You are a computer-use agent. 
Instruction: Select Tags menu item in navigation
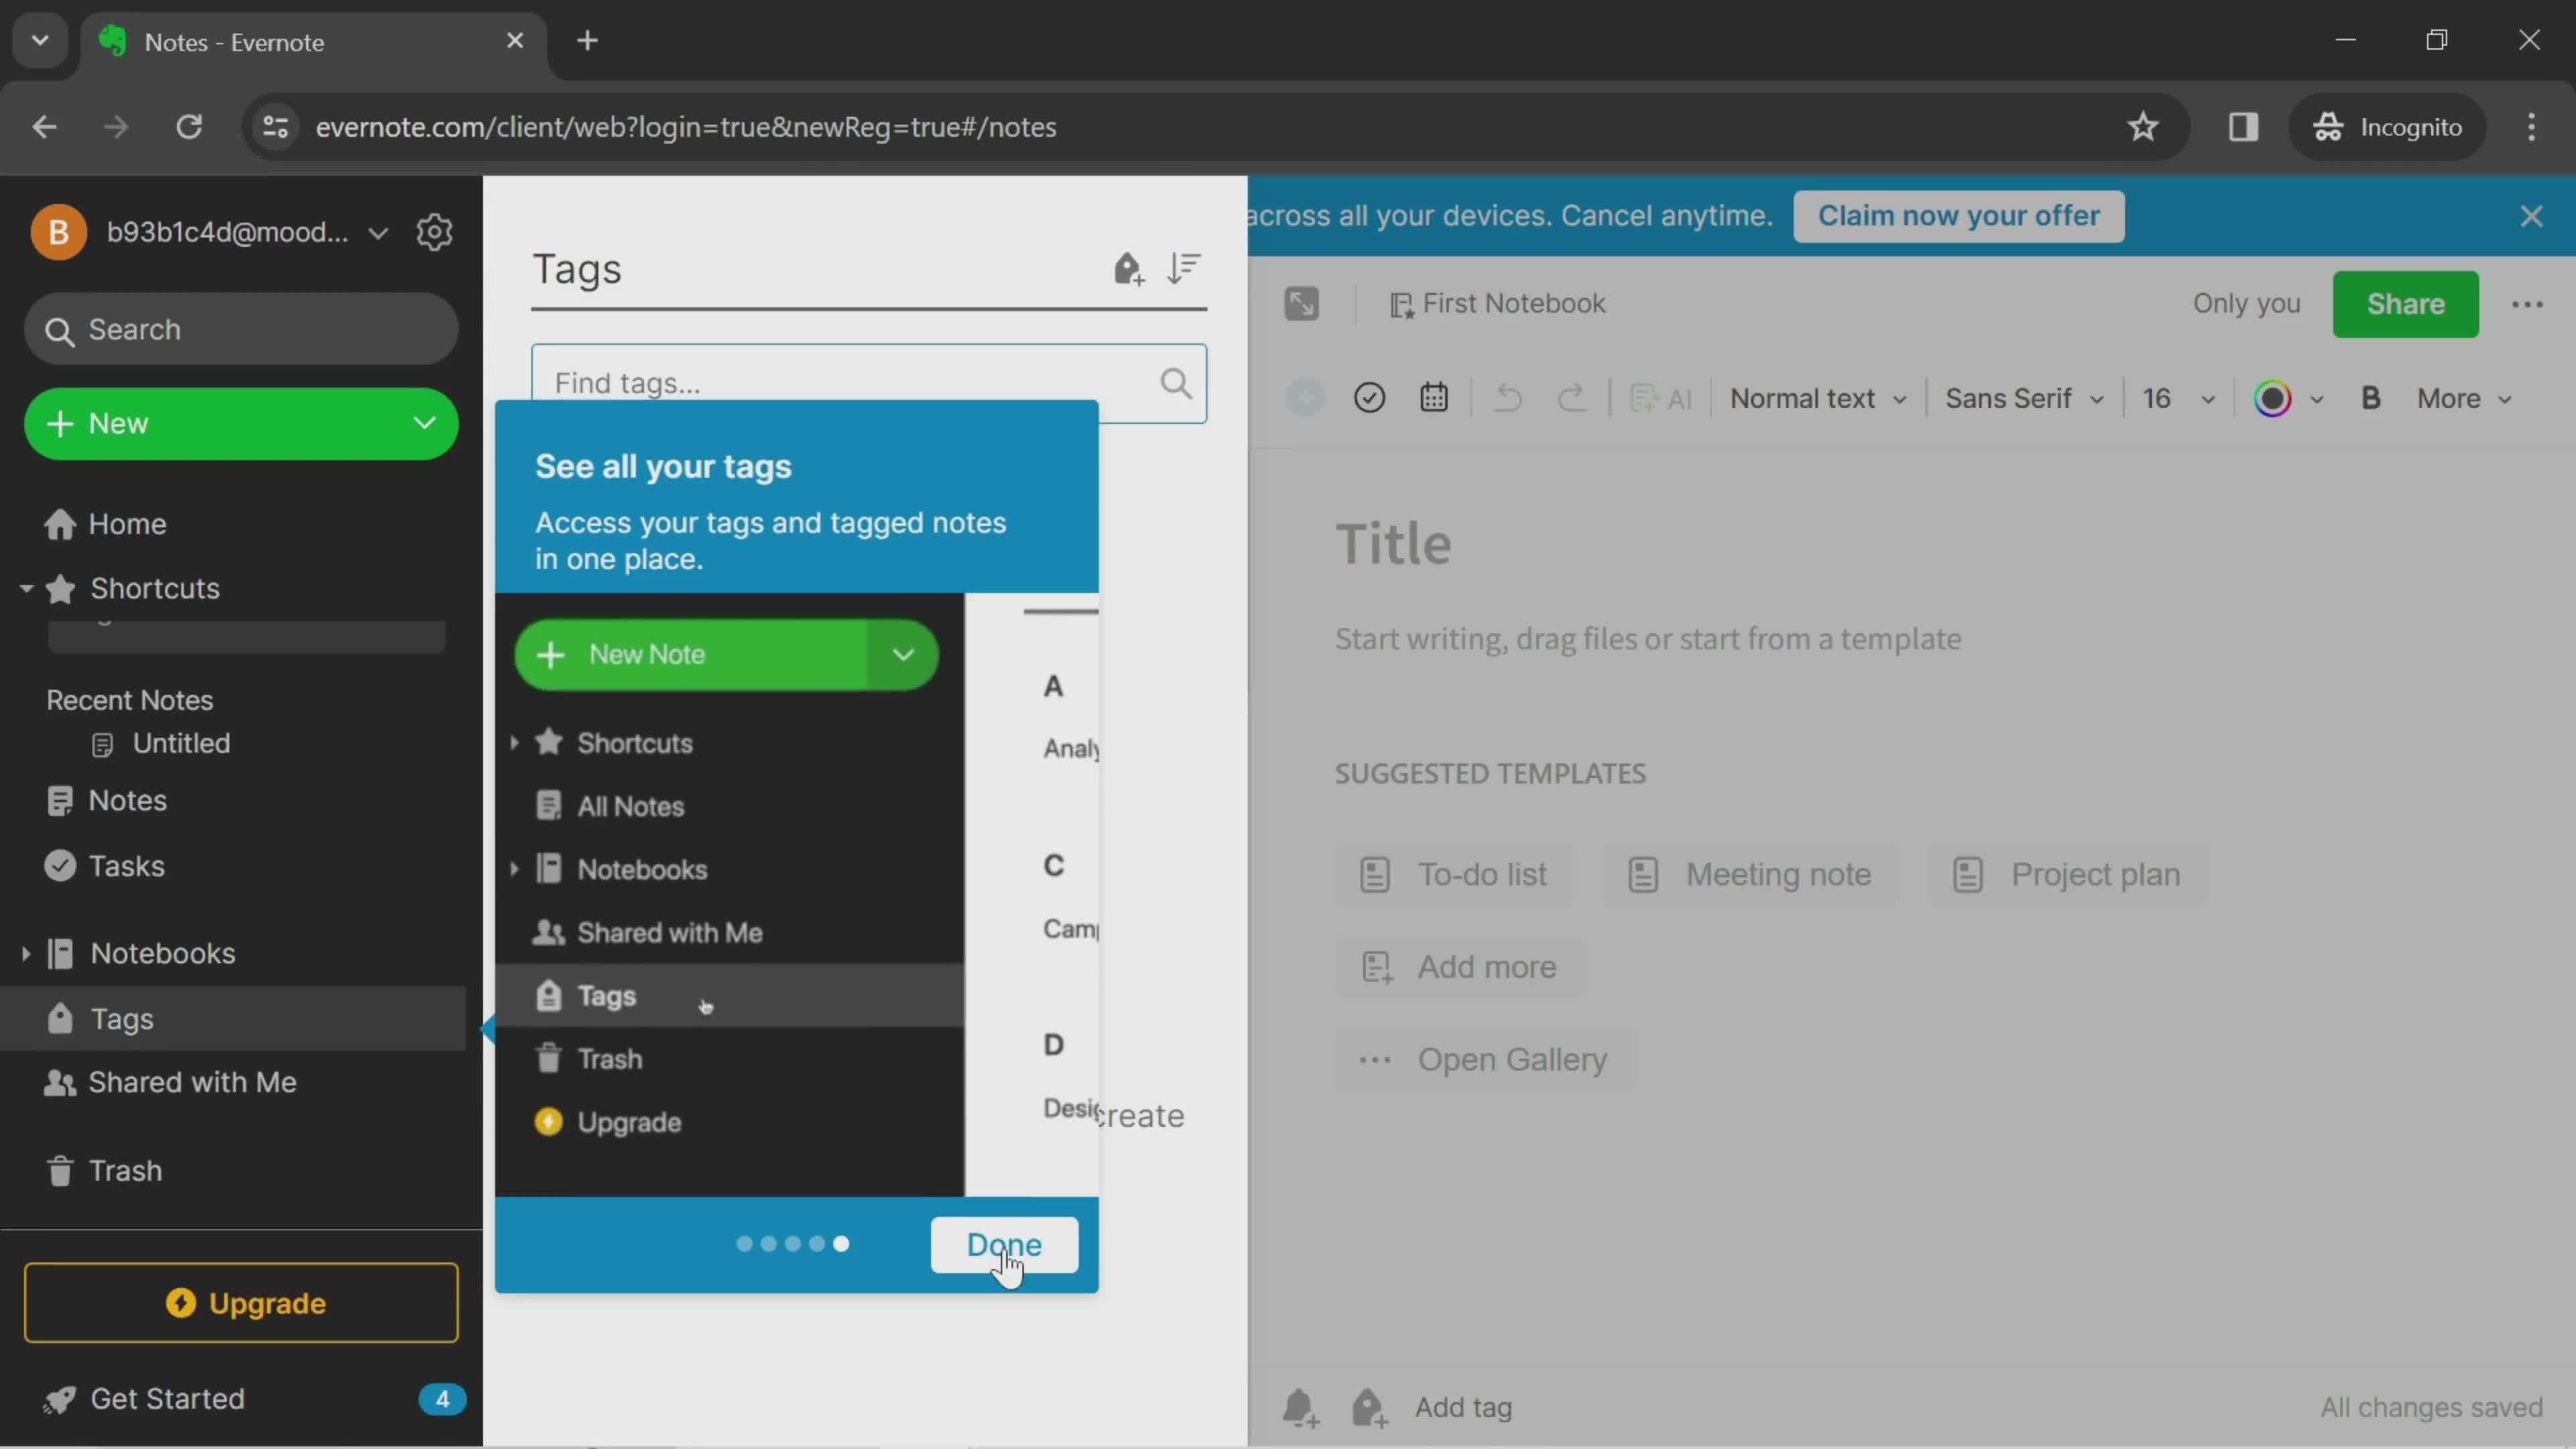120,1017
